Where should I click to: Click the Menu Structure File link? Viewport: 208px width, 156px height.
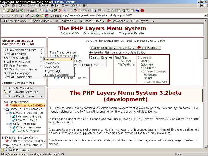click(x=151, y=41)
